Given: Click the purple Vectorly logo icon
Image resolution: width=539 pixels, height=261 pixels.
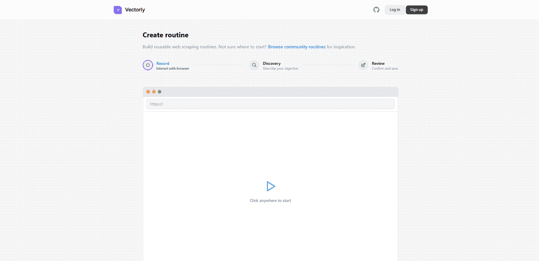Looking at the screenshot, I should point(118,10).
